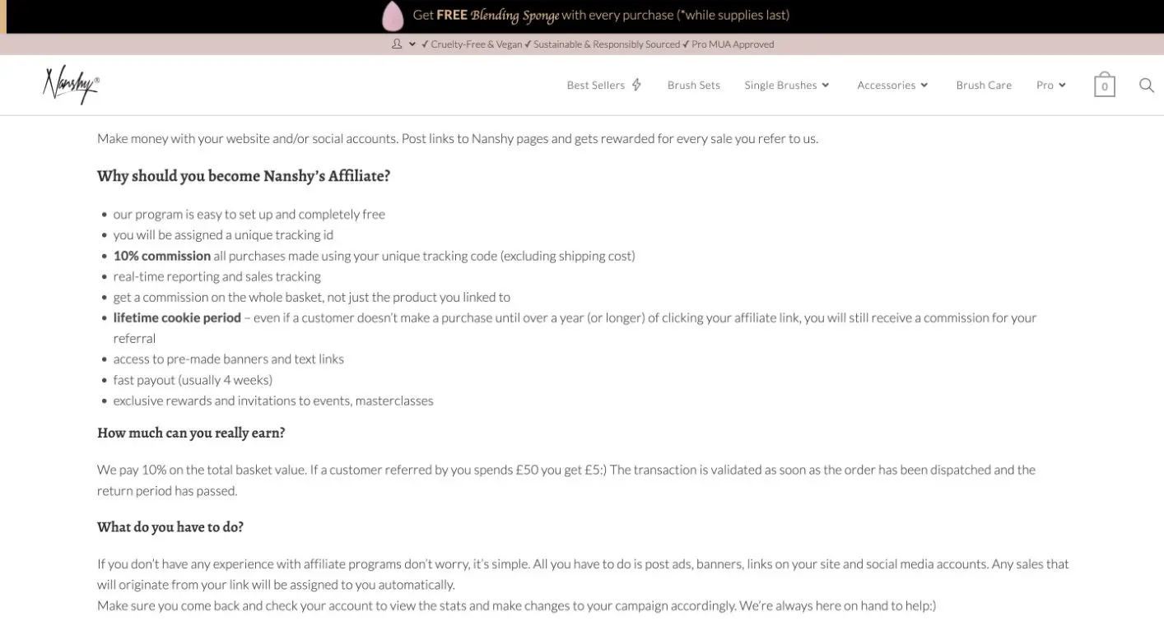The width and height of the screenshot is (1164, 630).
Task: Expand the account dropdown arrow
Action: (412, 44)
